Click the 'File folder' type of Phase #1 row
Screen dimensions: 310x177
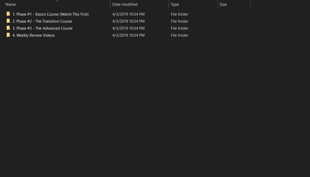pyautogui.click(x=179, y=14)
